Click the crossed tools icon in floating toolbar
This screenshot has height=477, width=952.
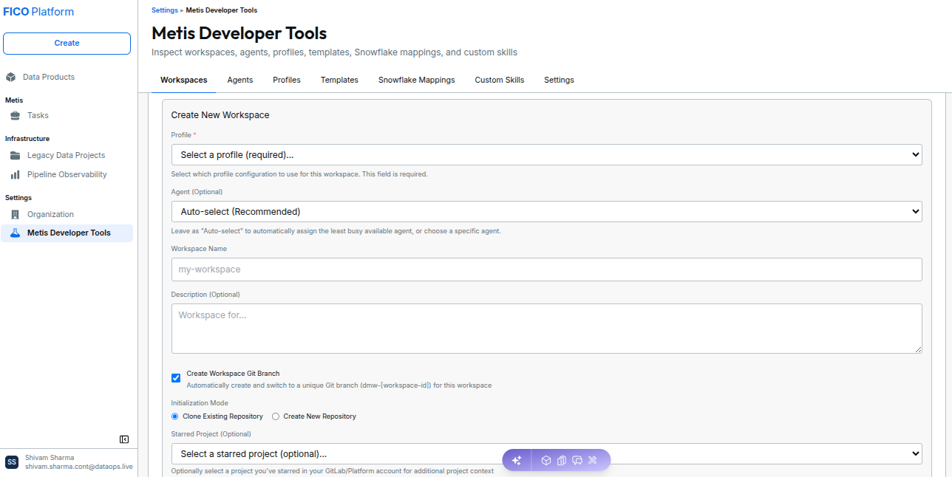(x=593, y=460)
